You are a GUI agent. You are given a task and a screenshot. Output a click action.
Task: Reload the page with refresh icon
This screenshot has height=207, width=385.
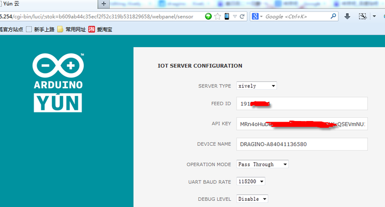coord(242,16)
